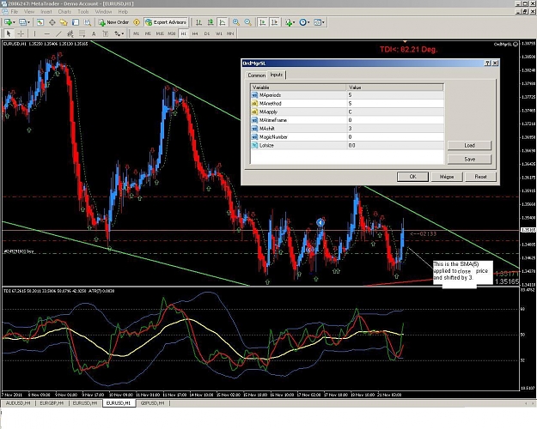Image resolution: width=537 pixels, height=429 pixels.
Task: Open the Templates dropdown icon
Action: (x=319, y=22)
